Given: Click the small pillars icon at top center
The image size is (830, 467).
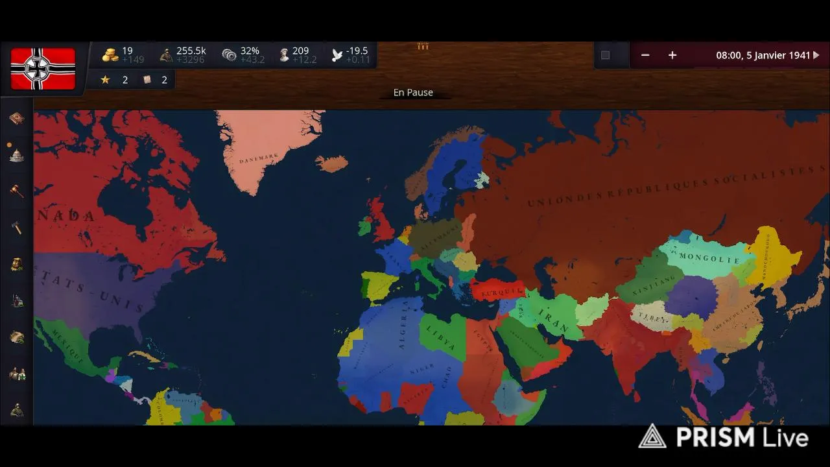Looking at the screenshot, I should click(423, 46).
